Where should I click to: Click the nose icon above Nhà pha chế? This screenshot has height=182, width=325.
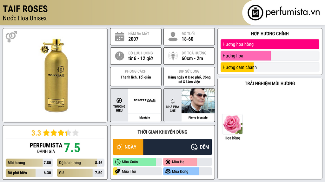[173, 100]
